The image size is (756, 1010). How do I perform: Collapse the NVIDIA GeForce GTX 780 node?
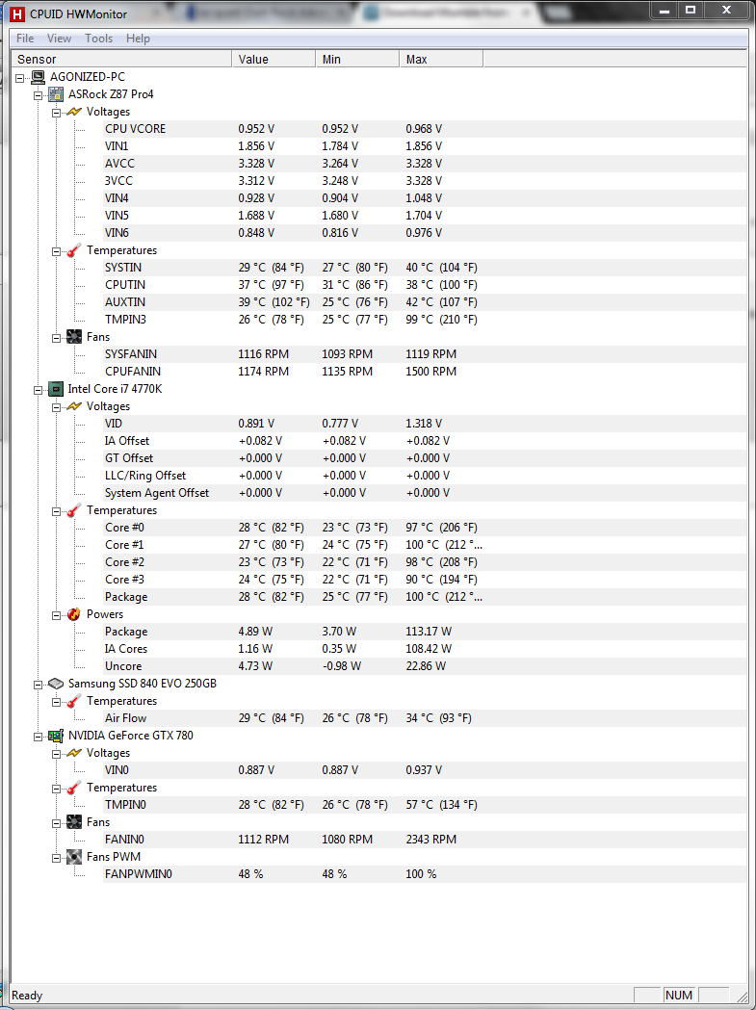[x=38, y=736]
